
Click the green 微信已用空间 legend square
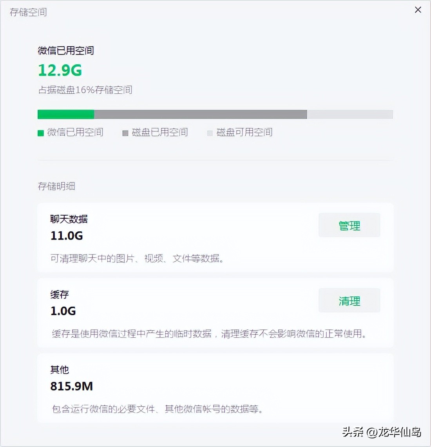(x=40, y=133)
